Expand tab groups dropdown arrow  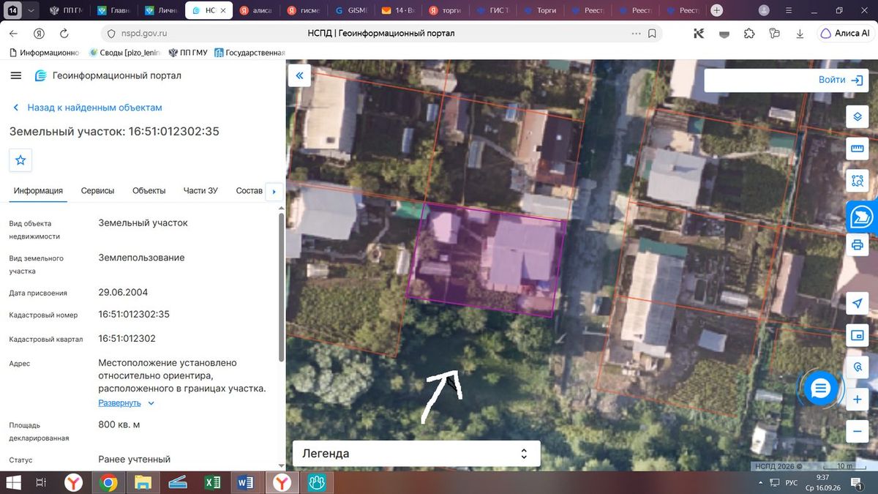click(x=31, y=11)
